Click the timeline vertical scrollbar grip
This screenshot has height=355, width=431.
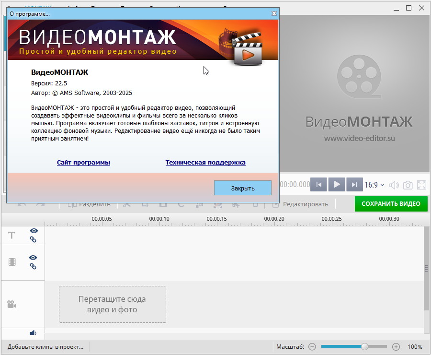427,268
